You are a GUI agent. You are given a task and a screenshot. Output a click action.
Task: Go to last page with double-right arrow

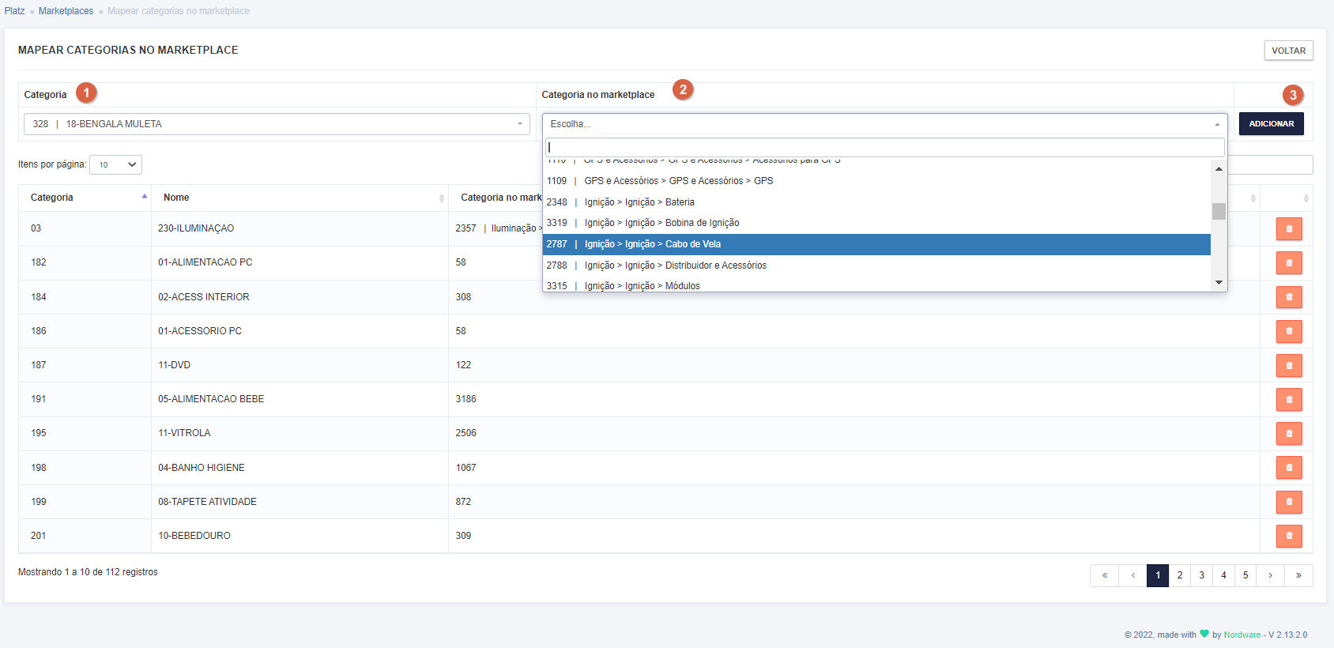coord(1298,575)
